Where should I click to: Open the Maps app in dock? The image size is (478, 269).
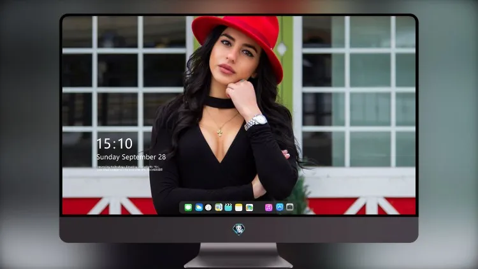(219, 207)
